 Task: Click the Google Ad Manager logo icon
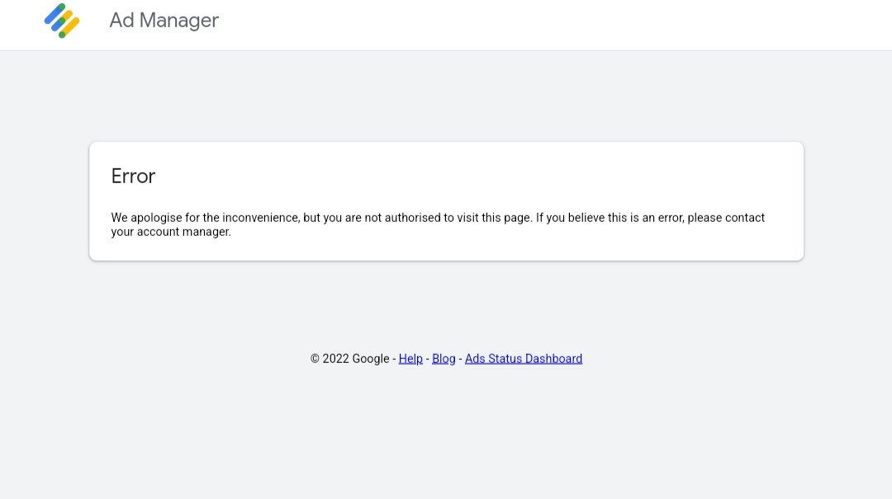pyautogui.click(x=62, y=21)
